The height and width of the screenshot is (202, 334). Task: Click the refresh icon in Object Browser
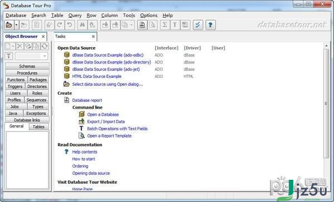coord(45,46)
